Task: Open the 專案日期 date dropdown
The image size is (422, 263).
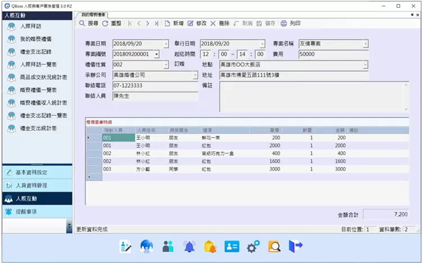Action: click(165, 44)
